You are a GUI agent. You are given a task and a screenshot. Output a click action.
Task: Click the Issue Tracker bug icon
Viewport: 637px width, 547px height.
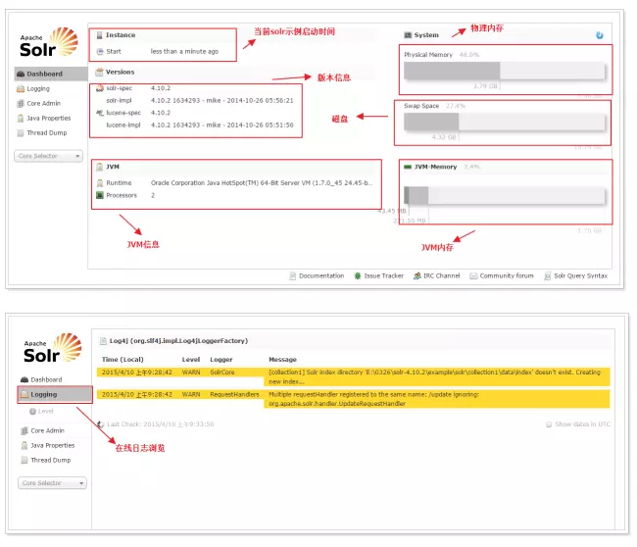coord(358,275)
